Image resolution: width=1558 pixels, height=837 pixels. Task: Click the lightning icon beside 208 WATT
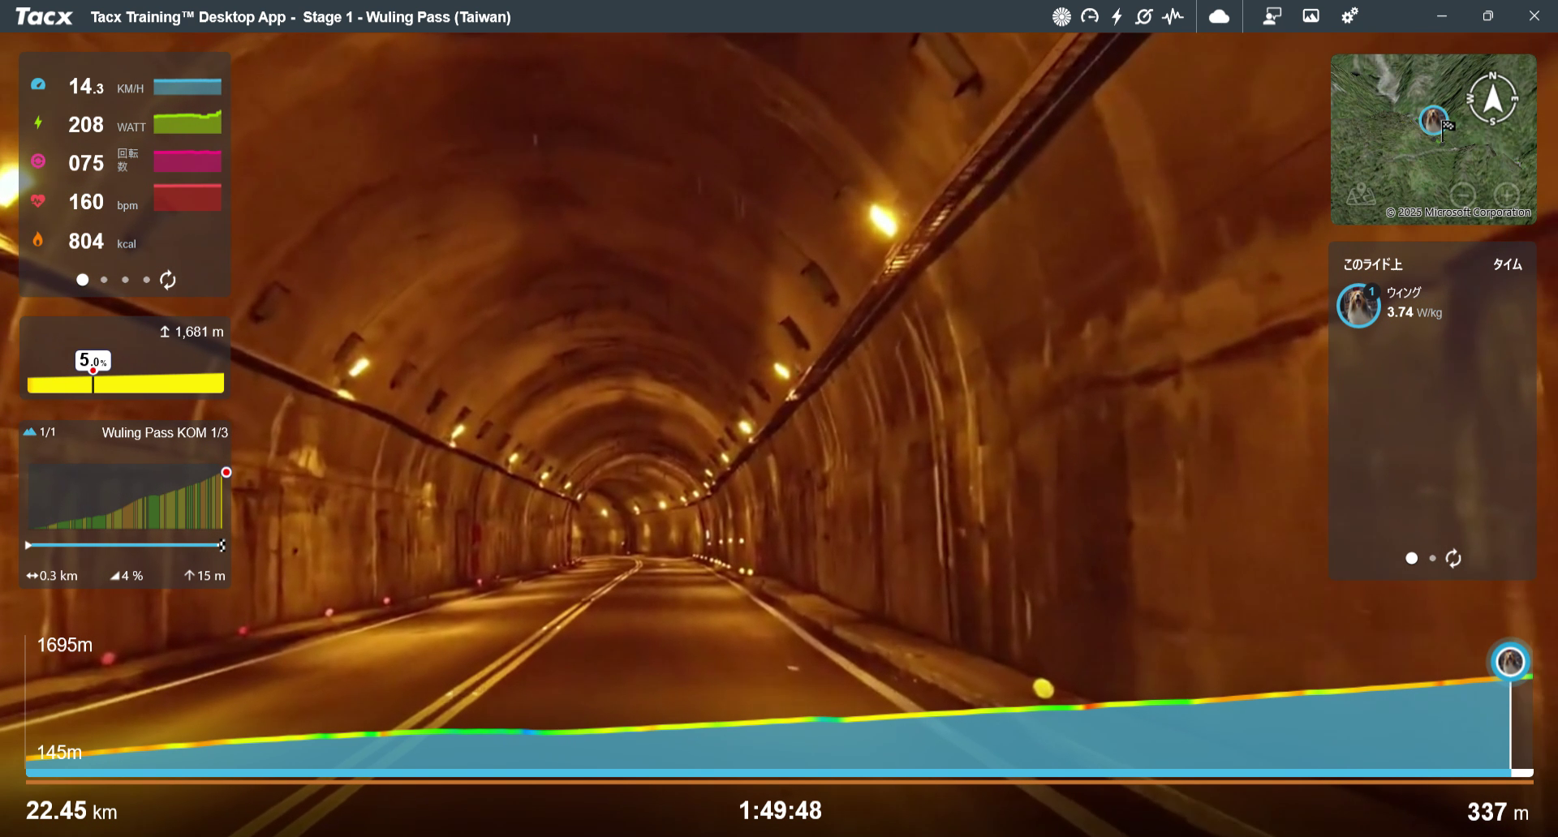(38, 122)
